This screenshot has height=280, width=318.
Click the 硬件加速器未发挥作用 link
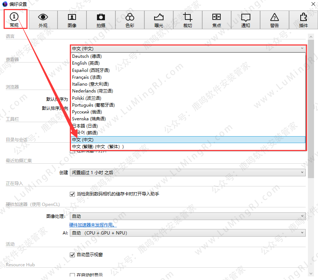[x=93, y=225]
